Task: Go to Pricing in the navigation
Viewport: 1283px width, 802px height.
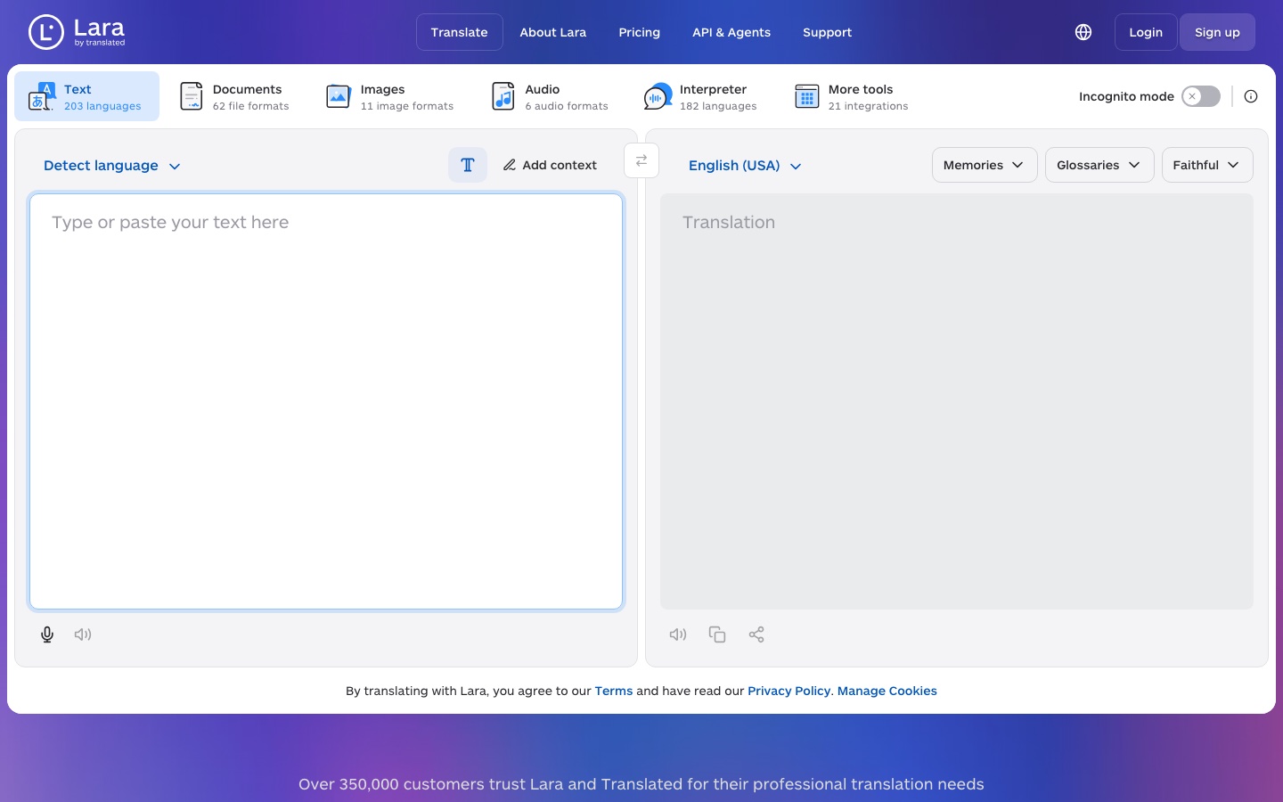Action: click(640, 32)
